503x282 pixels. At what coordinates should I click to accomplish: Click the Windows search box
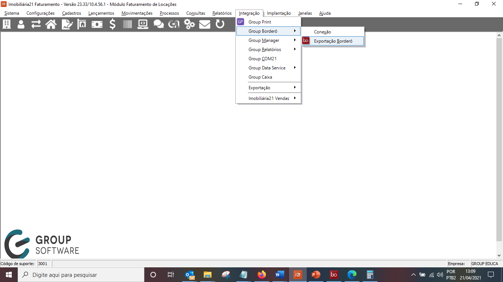81,275
